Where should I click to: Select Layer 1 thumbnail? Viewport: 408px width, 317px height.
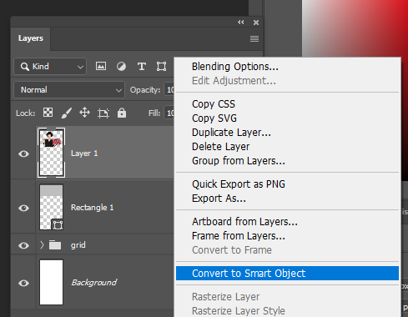(51, 153)
